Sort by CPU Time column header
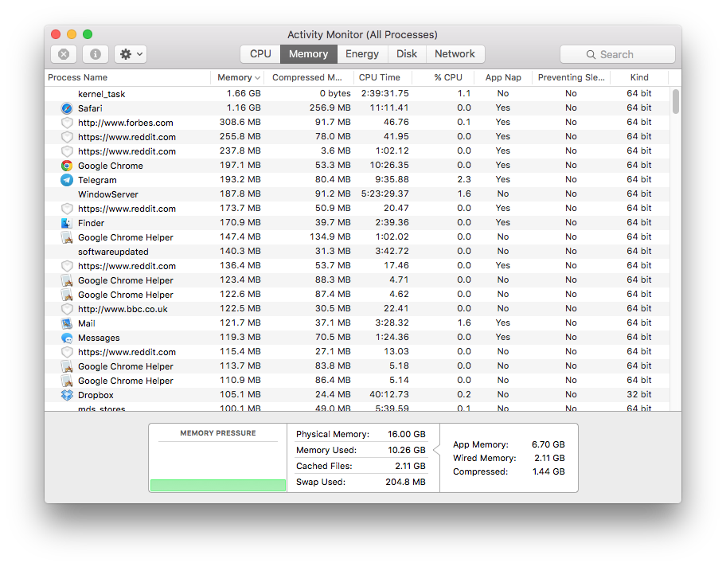The height and width of the screenshot is (567, 726). pos(382,77)
